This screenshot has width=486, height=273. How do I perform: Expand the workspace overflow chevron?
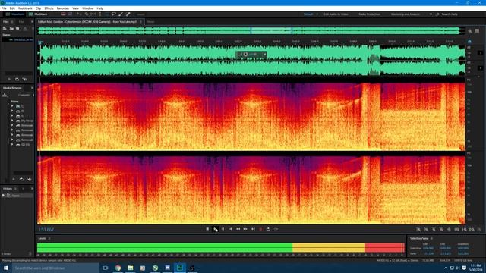tap(431, 14)
